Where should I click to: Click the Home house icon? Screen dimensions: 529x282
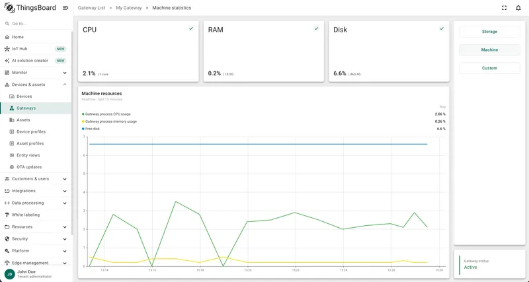(x=7, y=37)
